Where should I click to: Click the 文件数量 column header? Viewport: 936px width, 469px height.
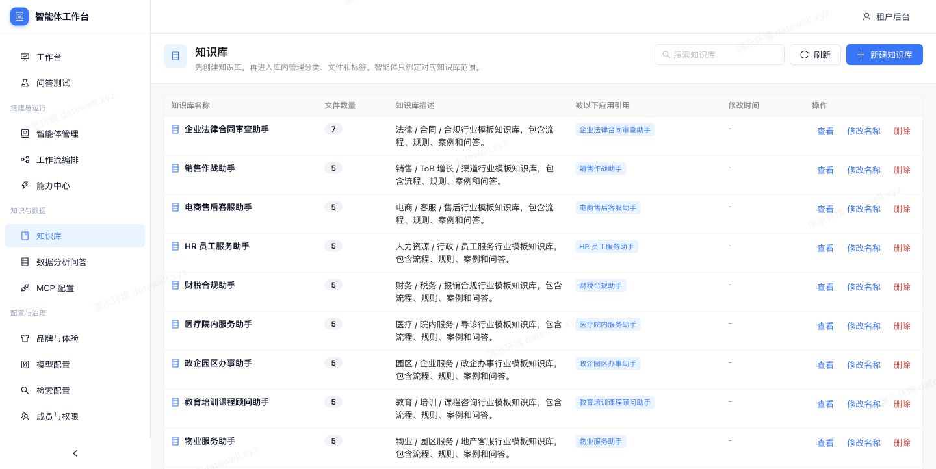coord(340,105)
